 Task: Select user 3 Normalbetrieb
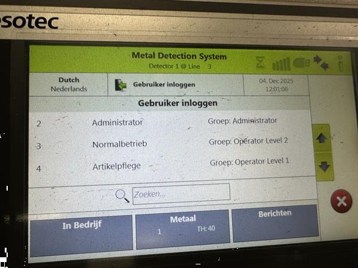[171, 144]
